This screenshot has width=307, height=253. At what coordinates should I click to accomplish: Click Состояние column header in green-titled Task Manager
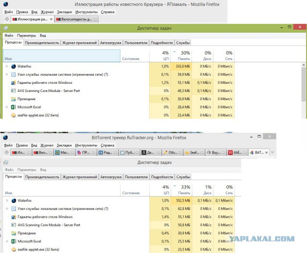click(x=135, y=56)
